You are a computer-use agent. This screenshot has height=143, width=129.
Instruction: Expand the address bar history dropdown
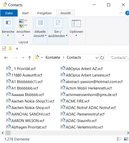click(97, 58)
